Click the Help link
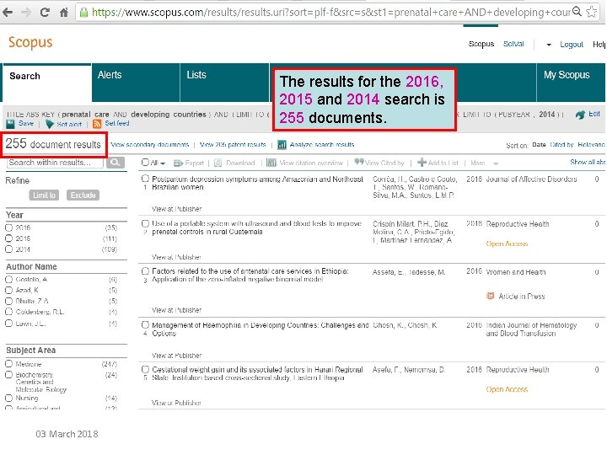The image size is (607, 455). (599, 45)
